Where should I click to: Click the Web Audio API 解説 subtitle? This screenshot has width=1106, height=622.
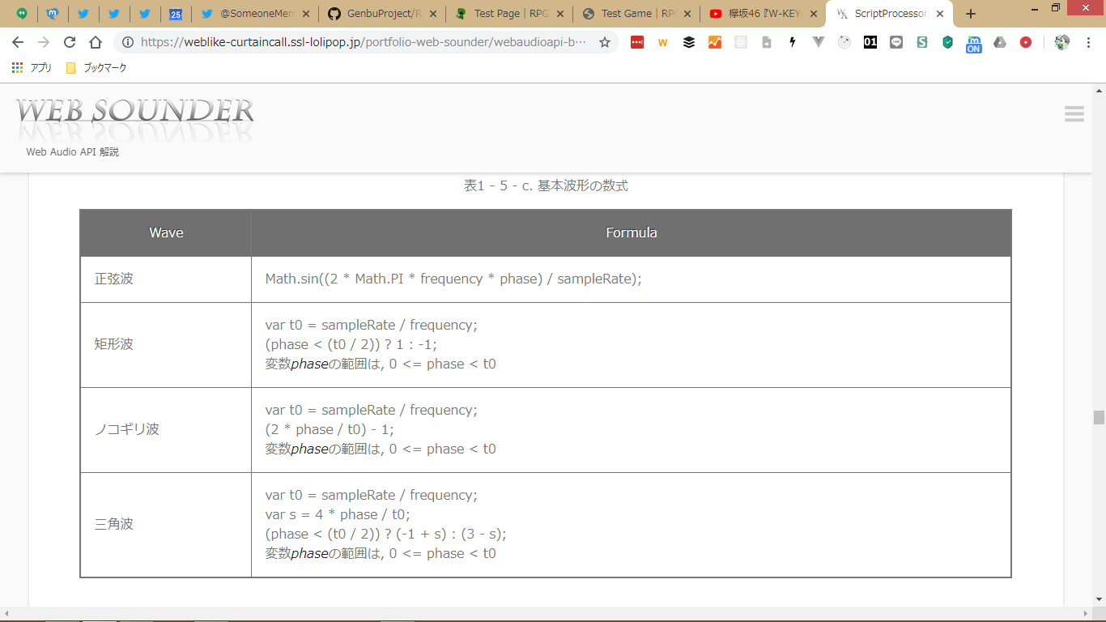pos(73,151)
